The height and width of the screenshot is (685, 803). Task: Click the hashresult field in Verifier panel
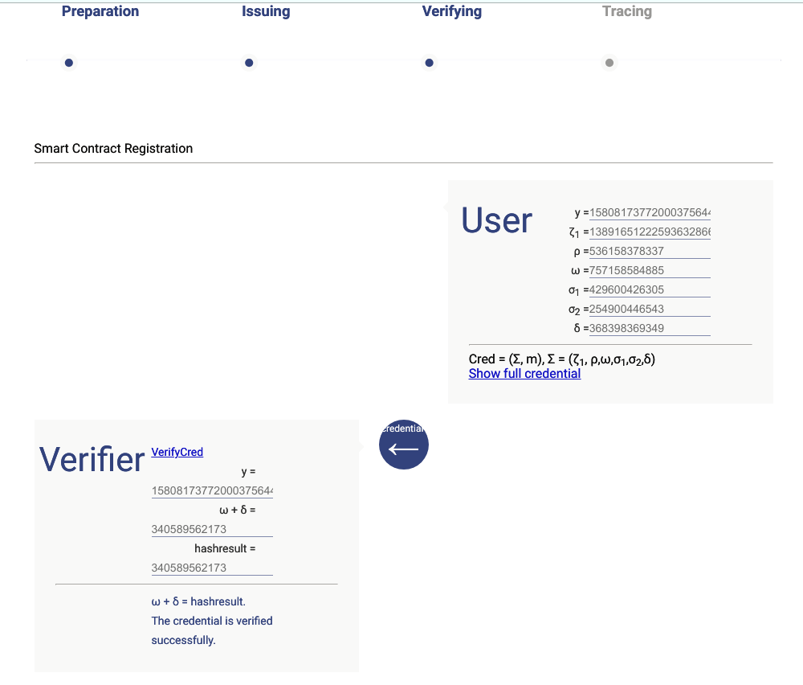pyautogui.click(x=212, y=567)
